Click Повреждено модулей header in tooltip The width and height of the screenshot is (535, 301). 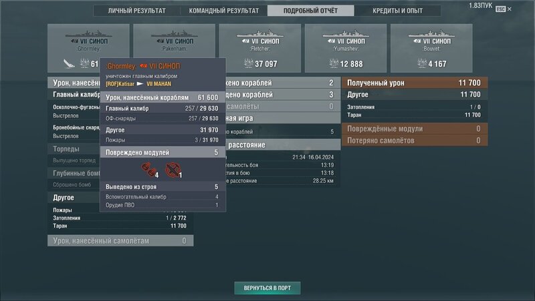click(163, 152)
